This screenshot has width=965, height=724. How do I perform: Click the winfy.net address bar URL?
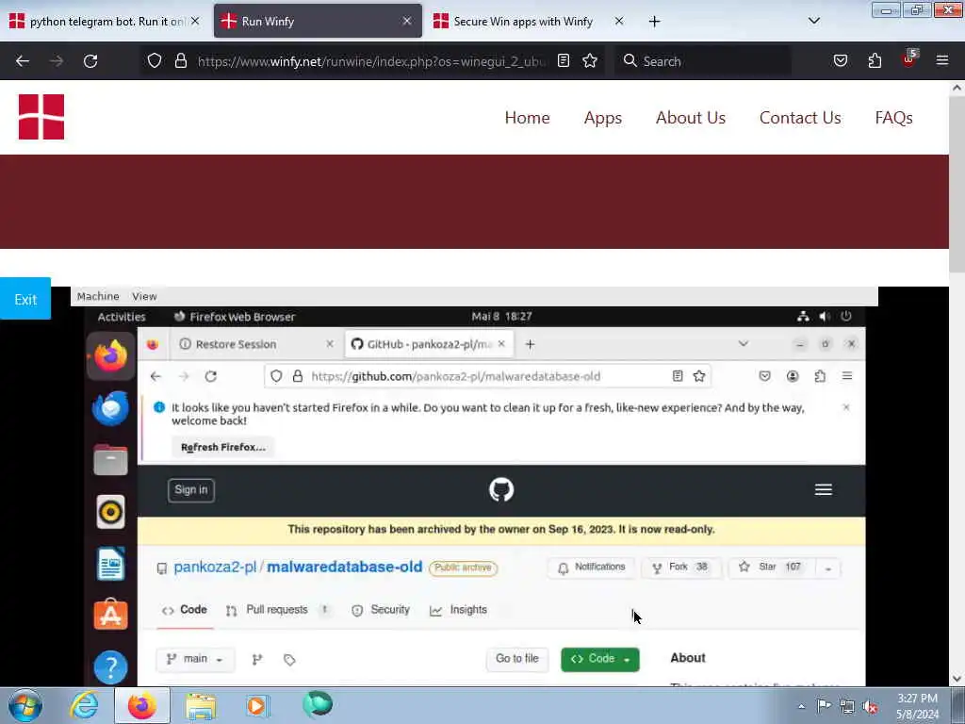pos(371,61)
